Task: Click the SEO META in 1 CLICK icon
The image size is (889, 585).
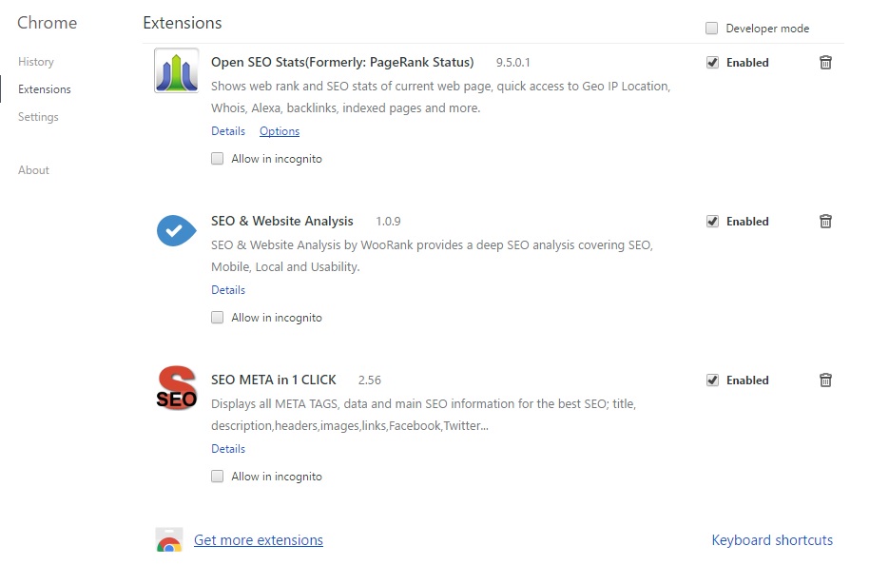Action: [176, 388]
